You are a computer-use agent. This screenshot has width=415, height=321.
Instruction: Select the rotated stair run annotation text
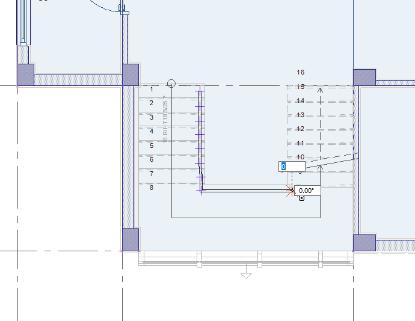pos(165,114)
